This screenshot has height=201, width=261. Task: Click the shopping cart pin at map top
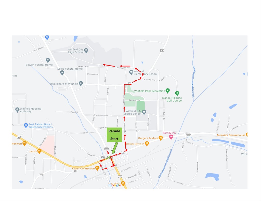47,38
